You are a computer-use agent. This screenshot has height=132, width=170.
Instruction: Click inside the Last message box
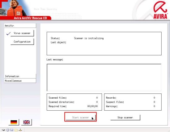(x=104, y=78)
